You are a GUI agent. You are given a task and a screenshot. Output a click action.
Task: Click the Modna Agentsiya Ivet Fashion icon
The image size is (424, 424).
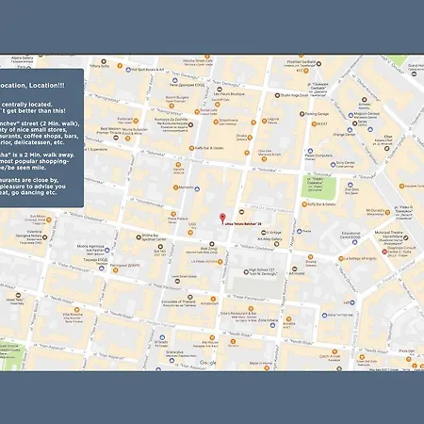tap(107, 250)
